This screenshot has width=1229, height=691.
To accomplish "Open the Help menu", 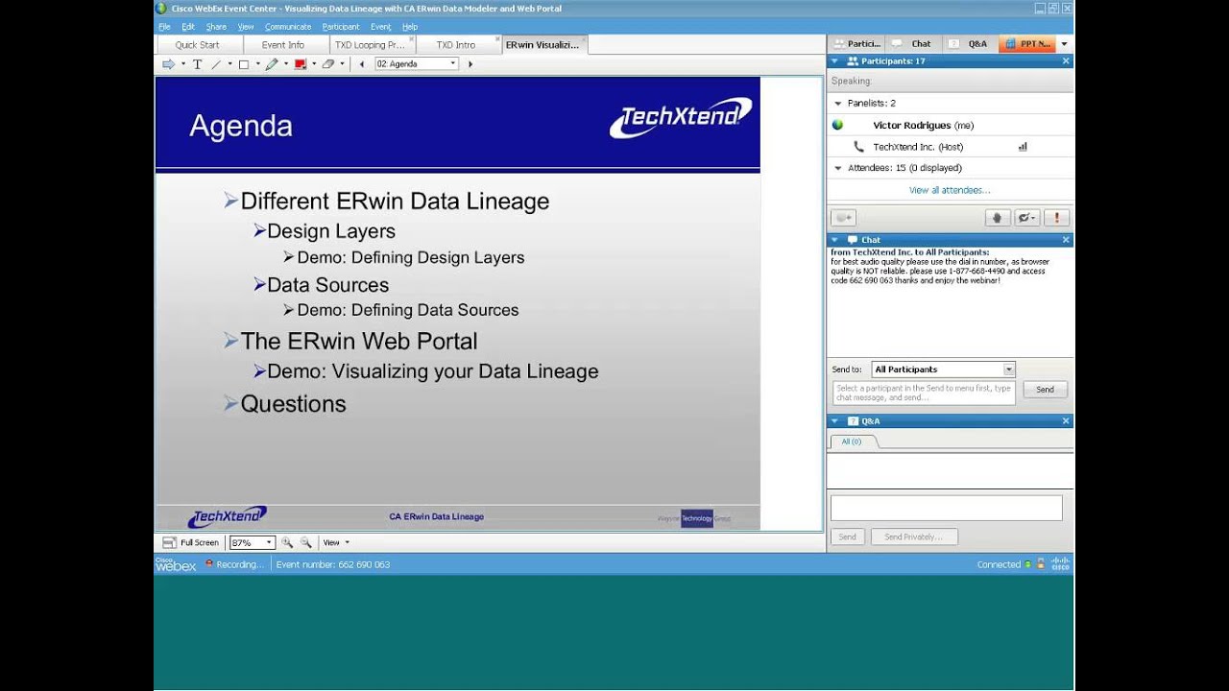I will (410, 27).
